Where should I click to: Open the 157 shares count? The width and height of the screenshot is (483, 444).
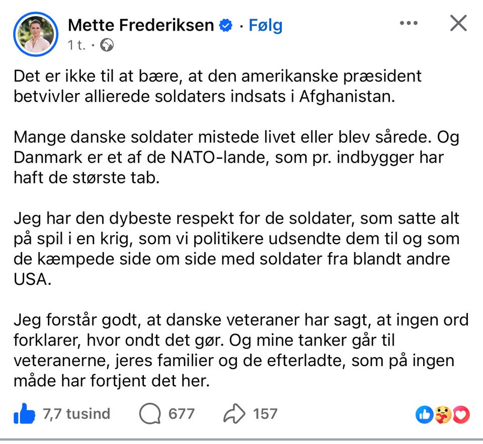265,414
